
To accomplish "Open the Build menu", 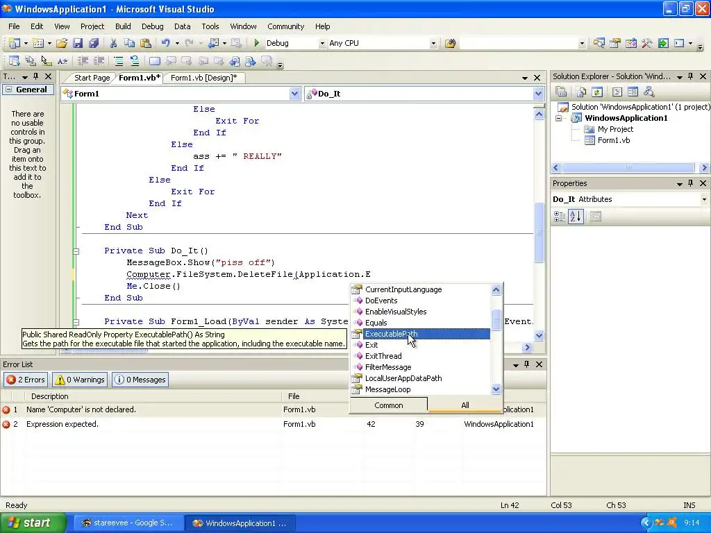I will pyautogui.click(x=123, y=26).
